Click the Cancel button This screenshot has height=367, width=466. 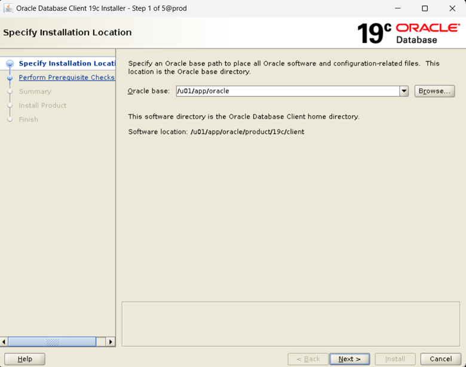pyautogui.click(x=440, y=359)
